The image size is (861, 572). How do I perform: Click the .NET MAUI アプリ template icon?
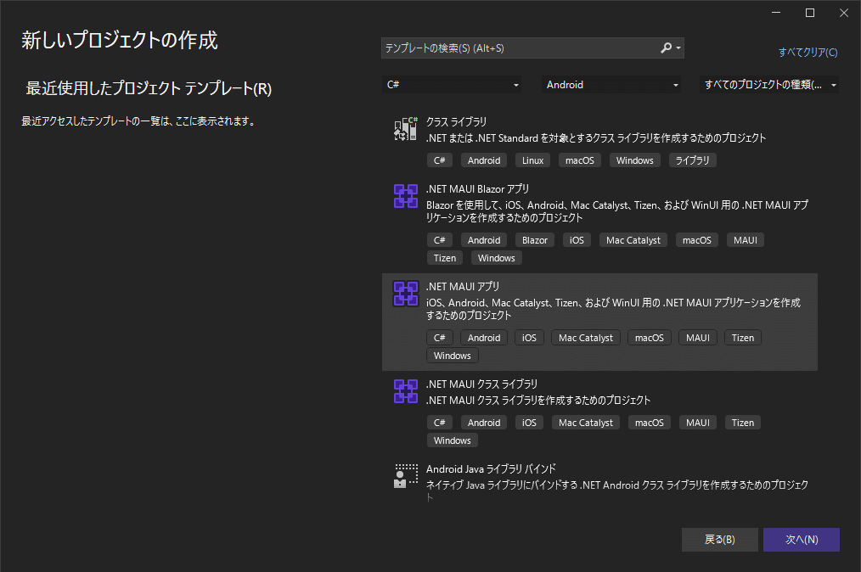(x=406, y=294)
